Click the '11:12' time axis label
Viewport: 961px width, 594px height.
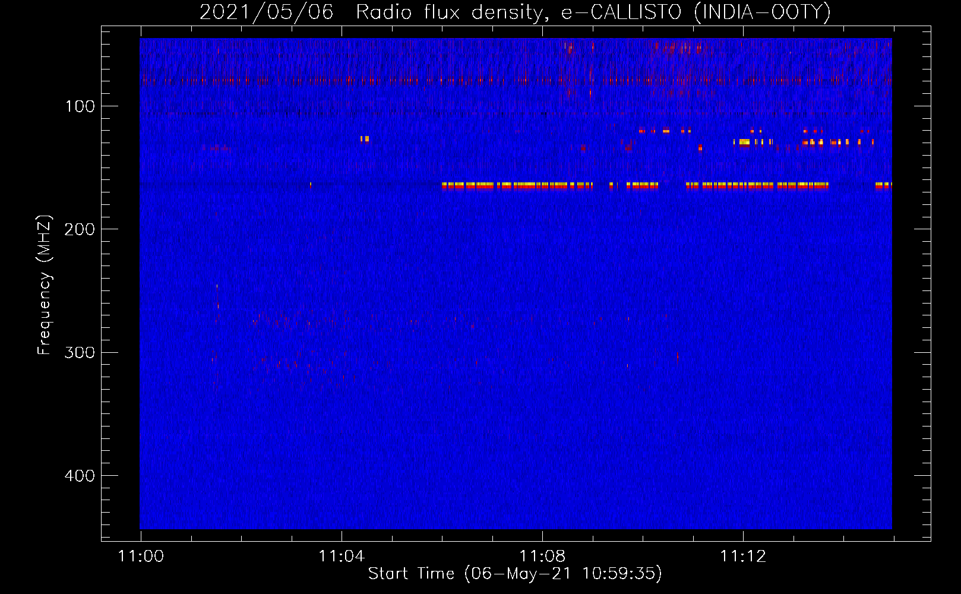[x=743, y=556]
